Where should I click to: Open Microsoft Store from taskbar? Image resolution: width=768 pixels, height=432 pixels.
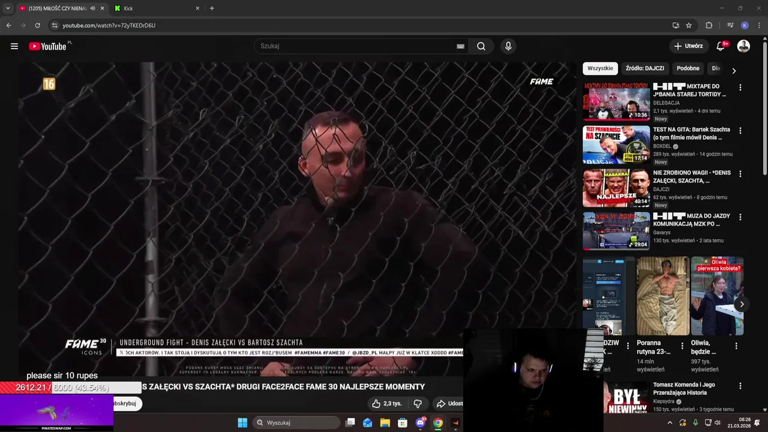coord(403,422)
